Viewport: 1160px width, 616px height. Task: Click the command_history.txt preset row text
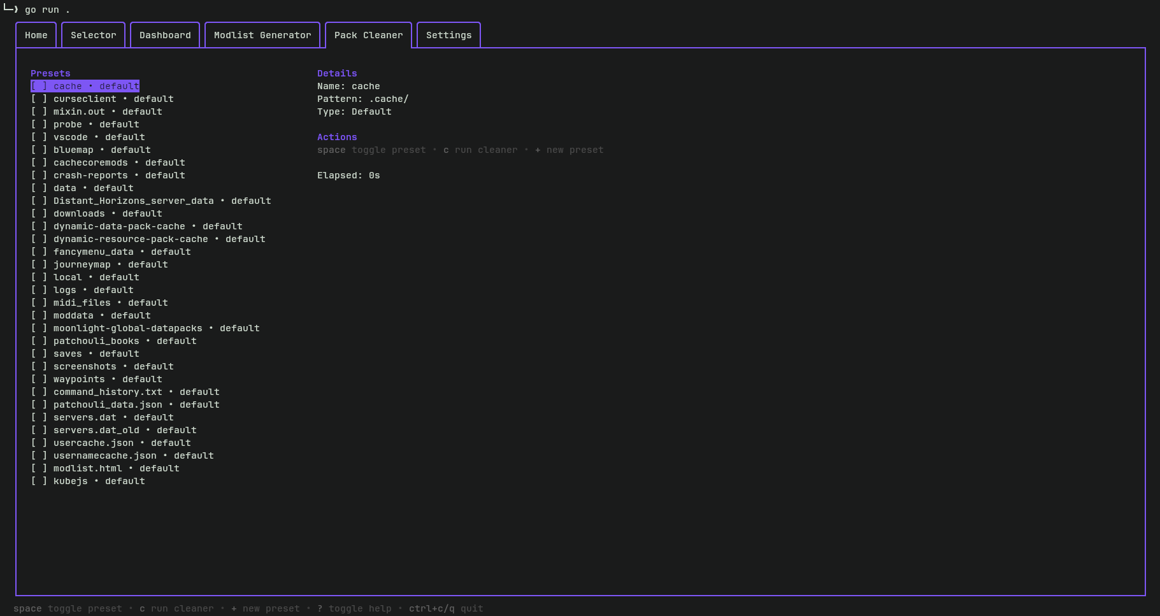(136, 392)
